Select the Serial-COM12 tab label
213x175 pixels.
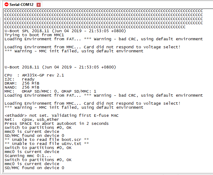[21, 5]
